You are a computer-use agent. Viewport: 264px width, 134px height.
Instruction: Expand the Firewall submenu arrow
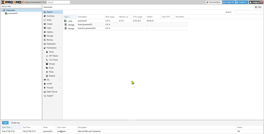click(x=60, y=88)
